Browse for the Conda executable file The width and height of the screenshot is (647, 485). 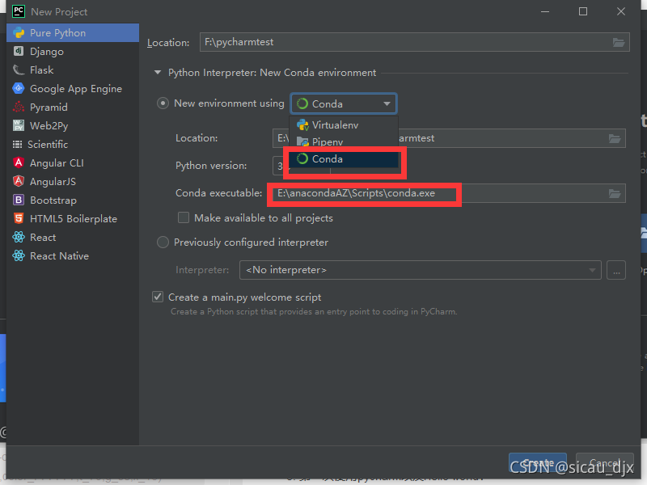tap(615, 193)
